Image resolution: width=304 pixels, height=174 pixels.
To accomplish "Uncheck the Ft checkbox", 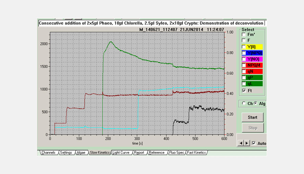I will (x=244, y=90).
